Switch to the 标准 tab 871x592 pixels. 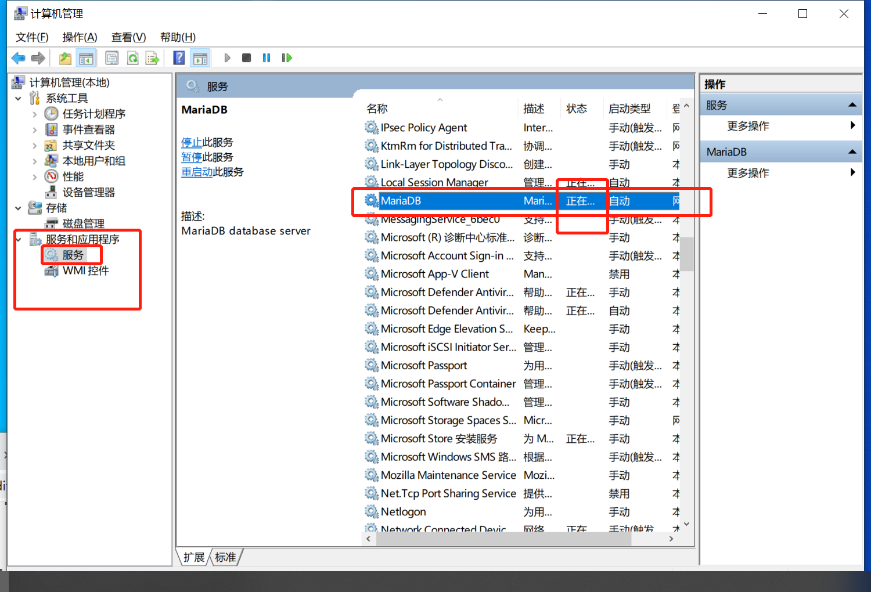[x=225, y=558]
